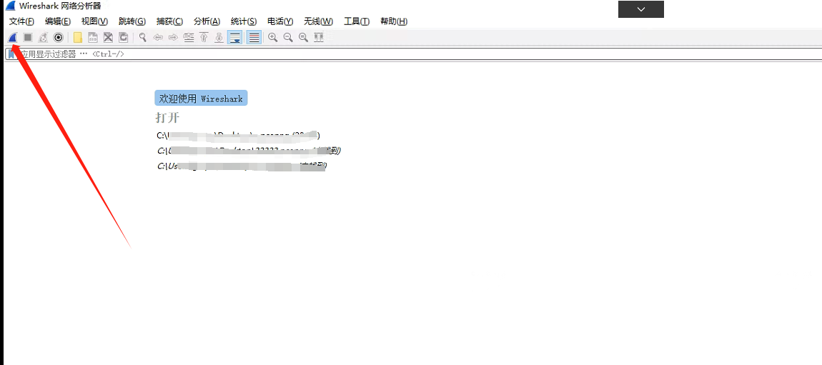The height and width of the screenshot is (365, 822).
Task: Reset text to normal size
Action: click(x=303, y=37)
